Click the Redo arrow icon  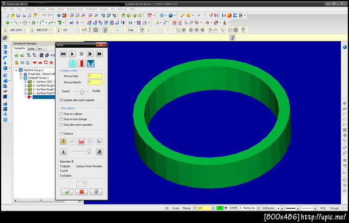pyautogui.click(x=49, y=16)
